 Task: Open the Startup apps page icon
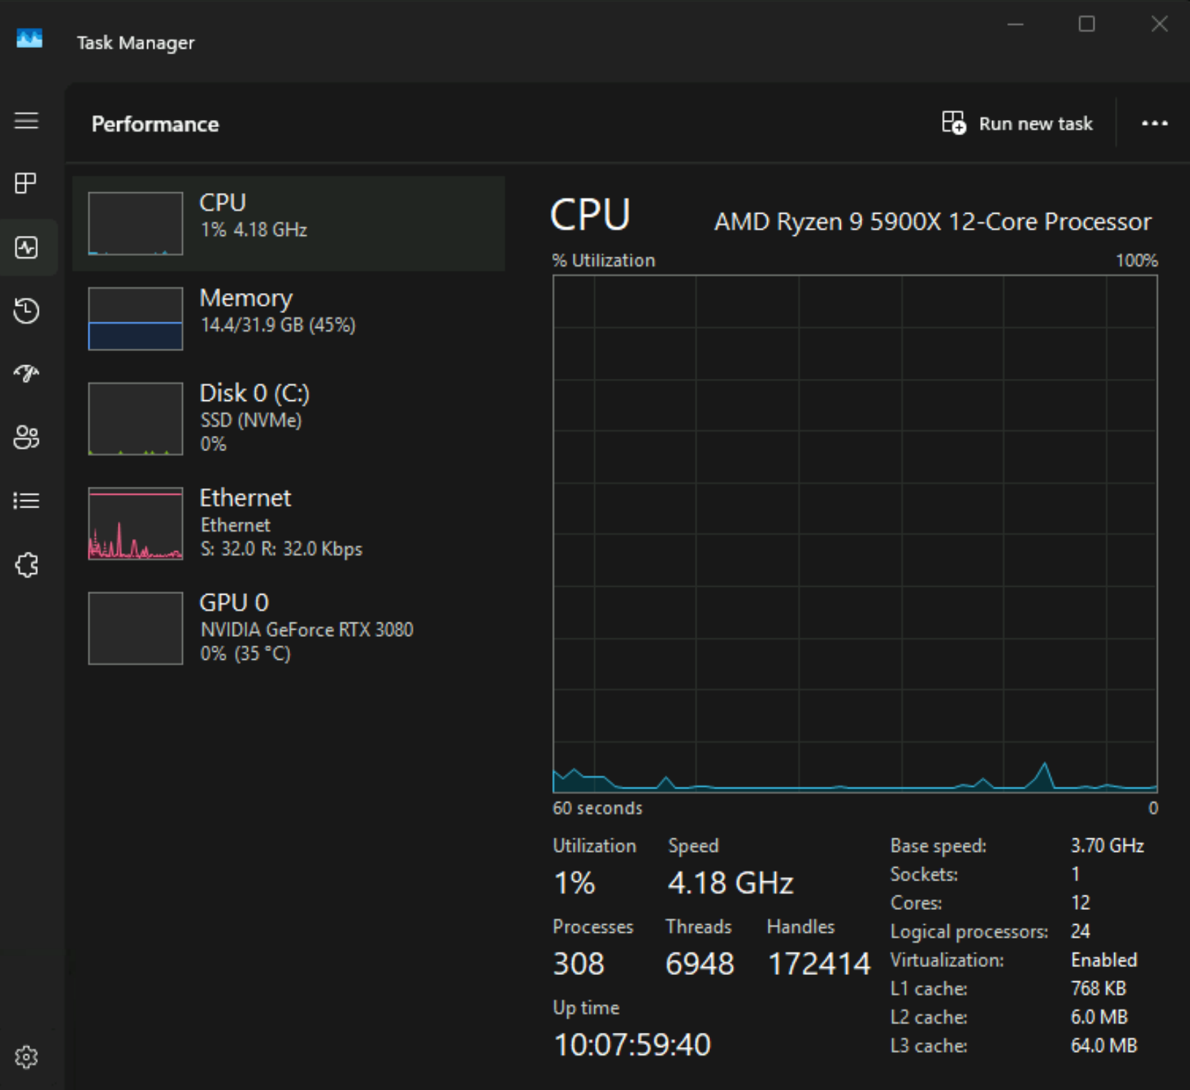pos(26,373)
